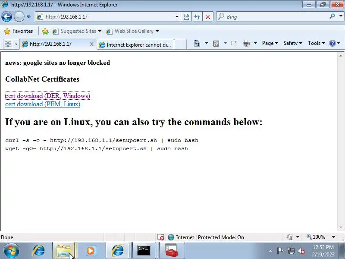This screenshot has width=345, height=259.
Task: Launch Windows Media Player from the taskbar
Action: 91,251
